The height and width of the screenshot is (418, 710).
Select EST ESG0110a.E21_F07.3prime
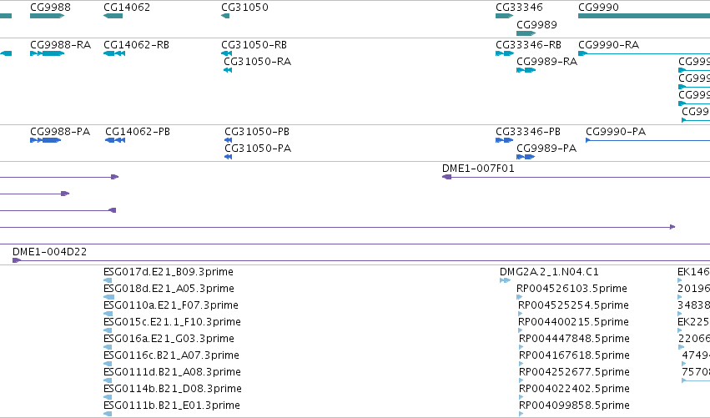click(x=171, y=305)
